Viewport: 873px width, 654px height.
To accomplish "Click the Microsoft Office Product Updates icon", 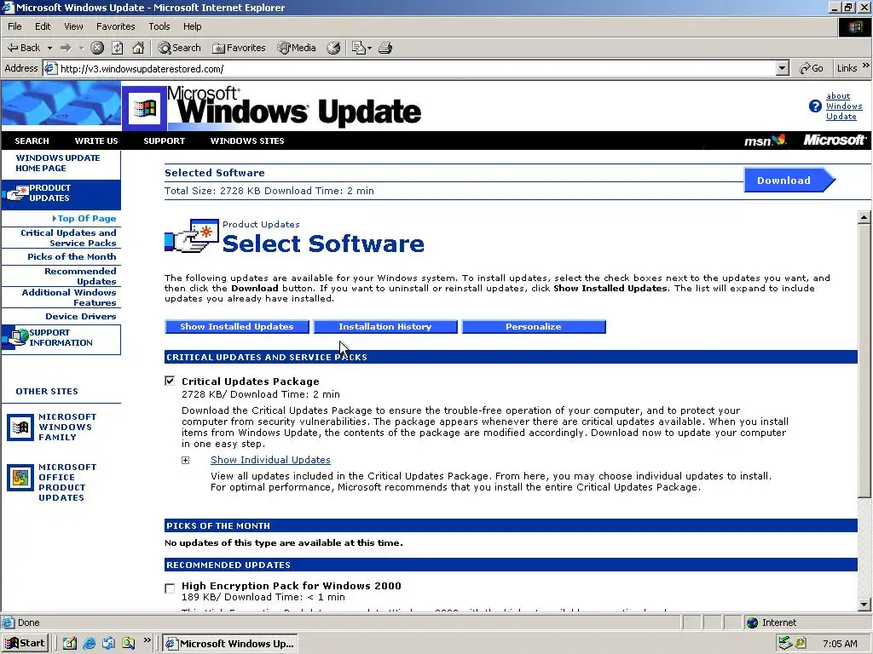I will [x=20, y=478].
